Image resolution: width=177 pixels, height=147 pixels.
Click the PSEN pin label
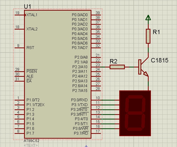pos(32,71)
